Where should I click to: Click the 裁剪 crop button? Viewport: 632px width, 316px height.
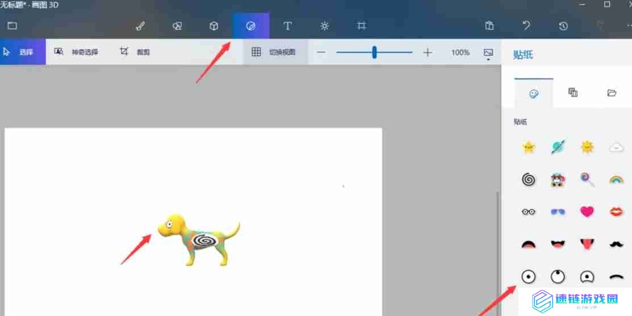135,52
